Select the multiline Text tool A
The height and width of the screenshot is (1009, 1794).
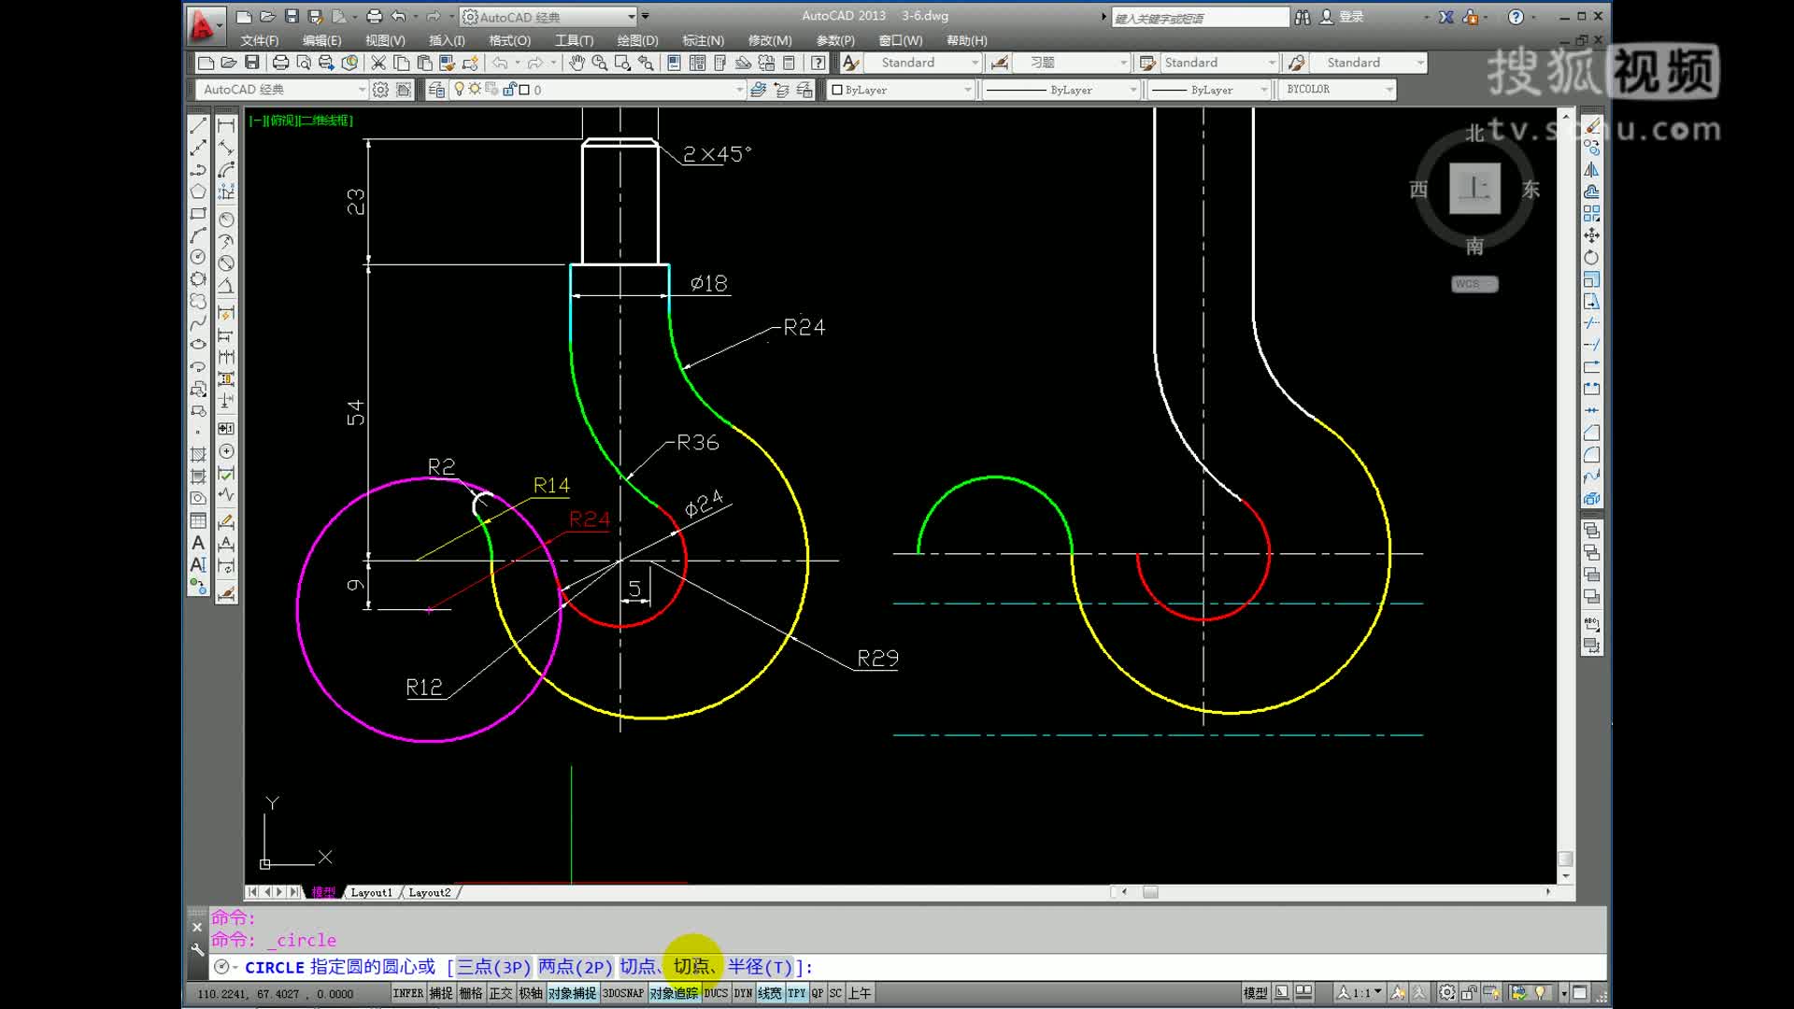point(198,543)
